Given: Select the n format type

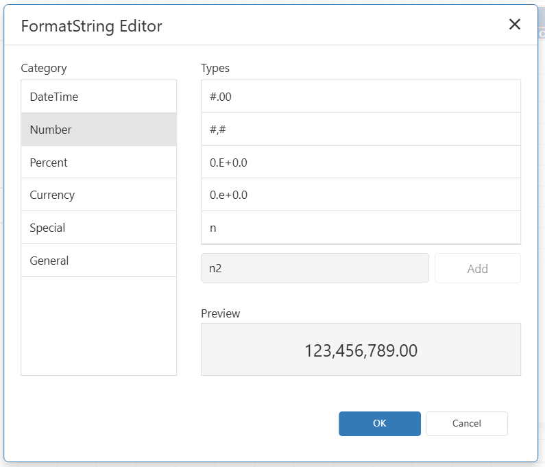Looking at the screenshot, I should point(361,228).
